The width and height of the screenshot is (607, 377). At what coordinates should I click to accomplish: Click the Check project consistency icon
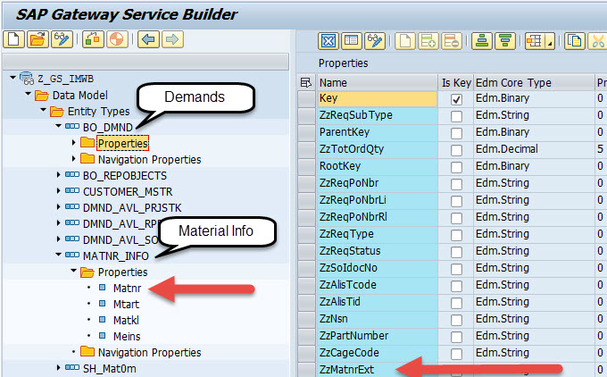(93, 39)
